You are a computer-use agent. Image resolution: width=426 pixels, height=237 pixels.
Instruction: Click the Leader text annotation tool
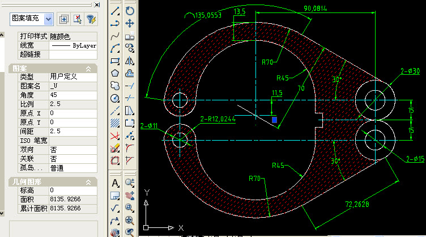115,221
